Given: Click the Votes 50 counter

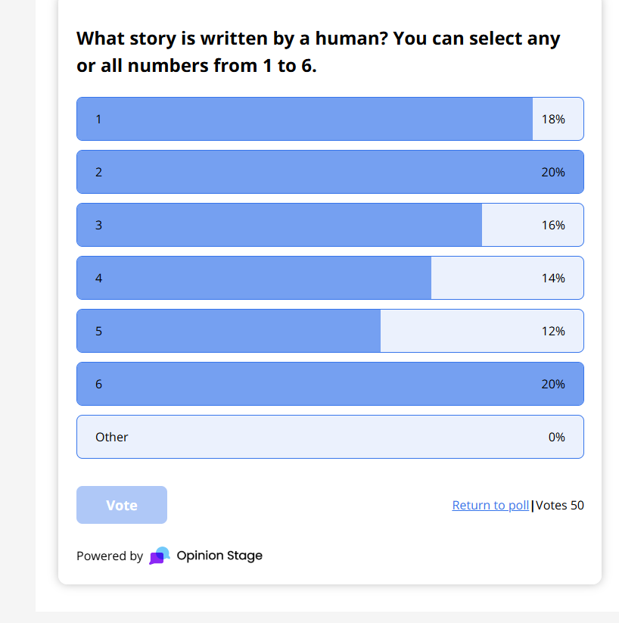Looking at the screenshot, I should pyautogui.click(x=560, y=505).
